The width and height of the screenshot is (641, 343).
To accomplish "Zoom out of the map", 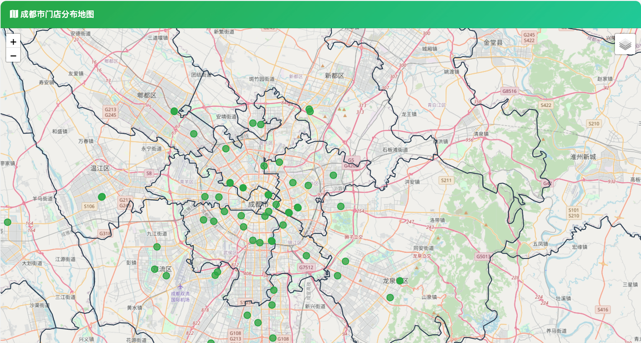I will click(x=13, y=56).
